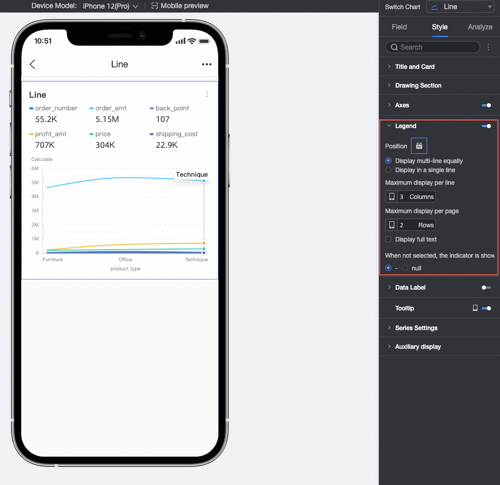This screenshot has height=485, width=500.
Task: Select the dash indicator radio option
Action: pos(388,268)
